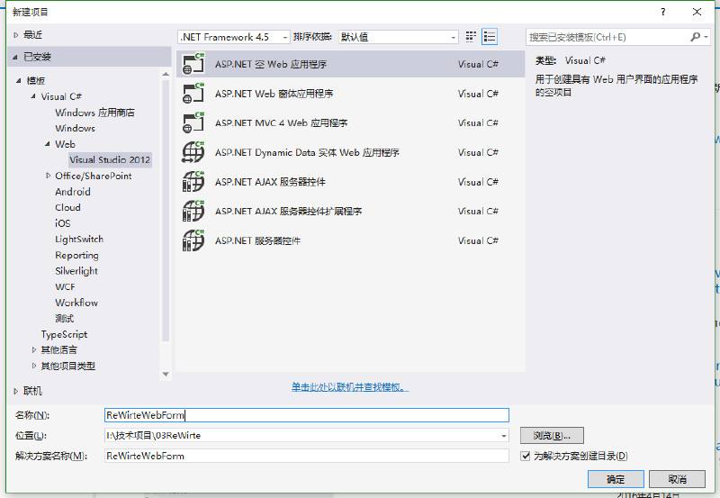Click the search magnifier icon
720x498 pixels.
695,37
